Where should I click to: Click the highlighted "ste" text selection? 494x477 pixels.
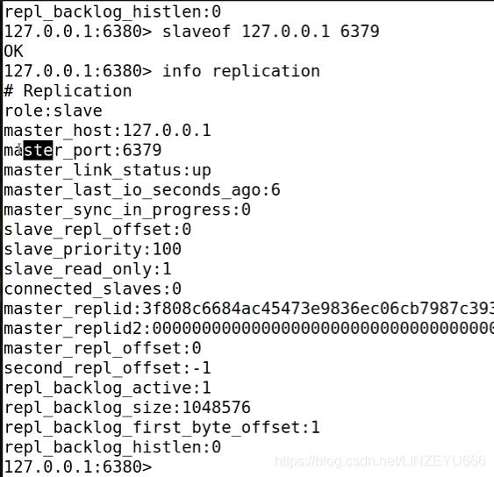(38, 150)
